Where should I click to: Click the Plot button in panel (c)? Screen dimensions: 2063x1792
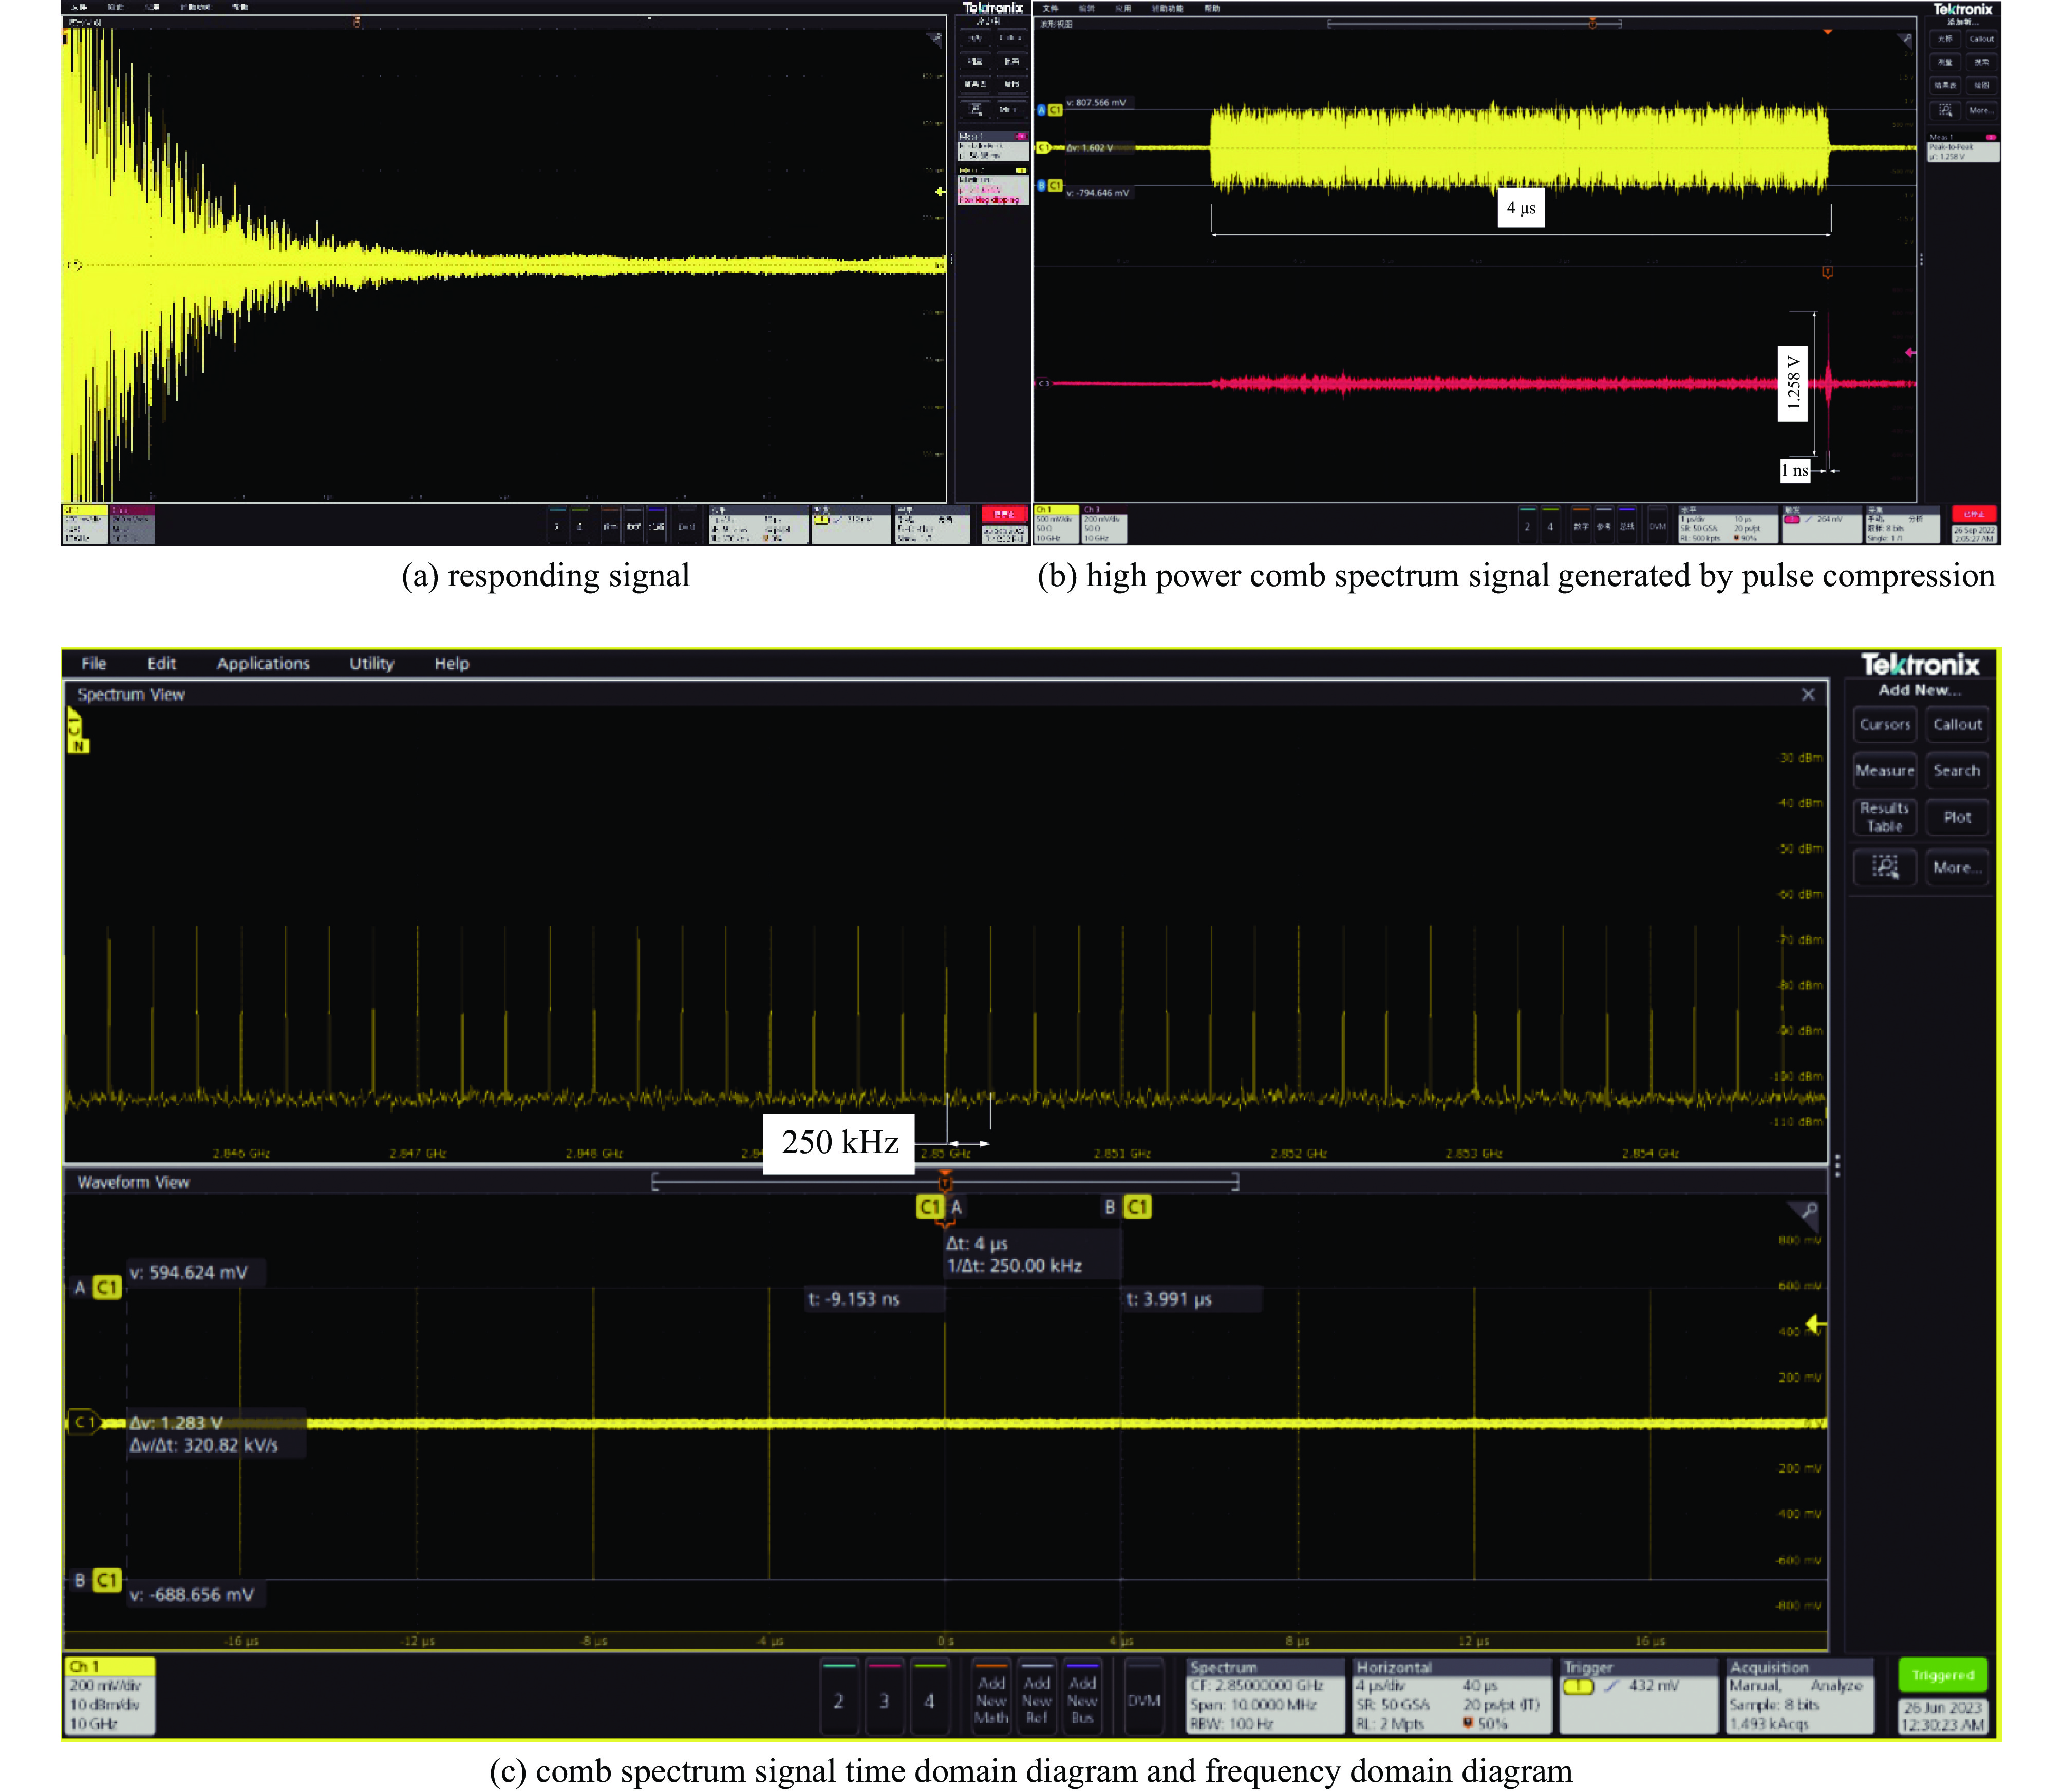(1957, 817)
